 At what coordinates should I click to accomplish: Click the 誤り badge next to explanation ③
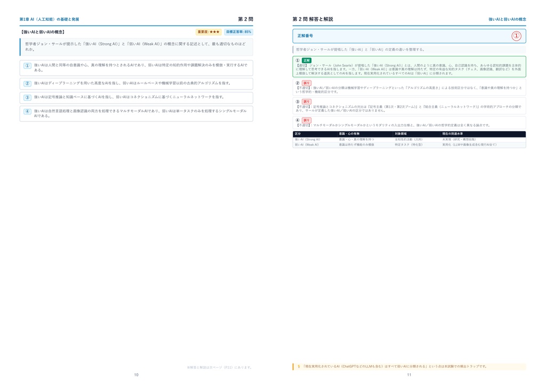307,102
